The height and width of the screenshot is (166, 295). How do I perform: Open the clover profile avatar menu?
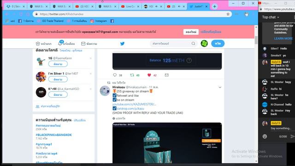tap(204, 43)
